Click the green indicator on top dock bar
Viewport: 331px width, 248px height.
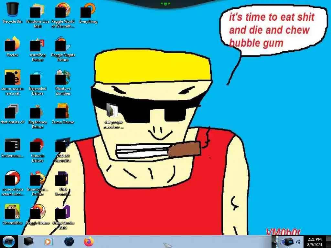click(165, 4)
